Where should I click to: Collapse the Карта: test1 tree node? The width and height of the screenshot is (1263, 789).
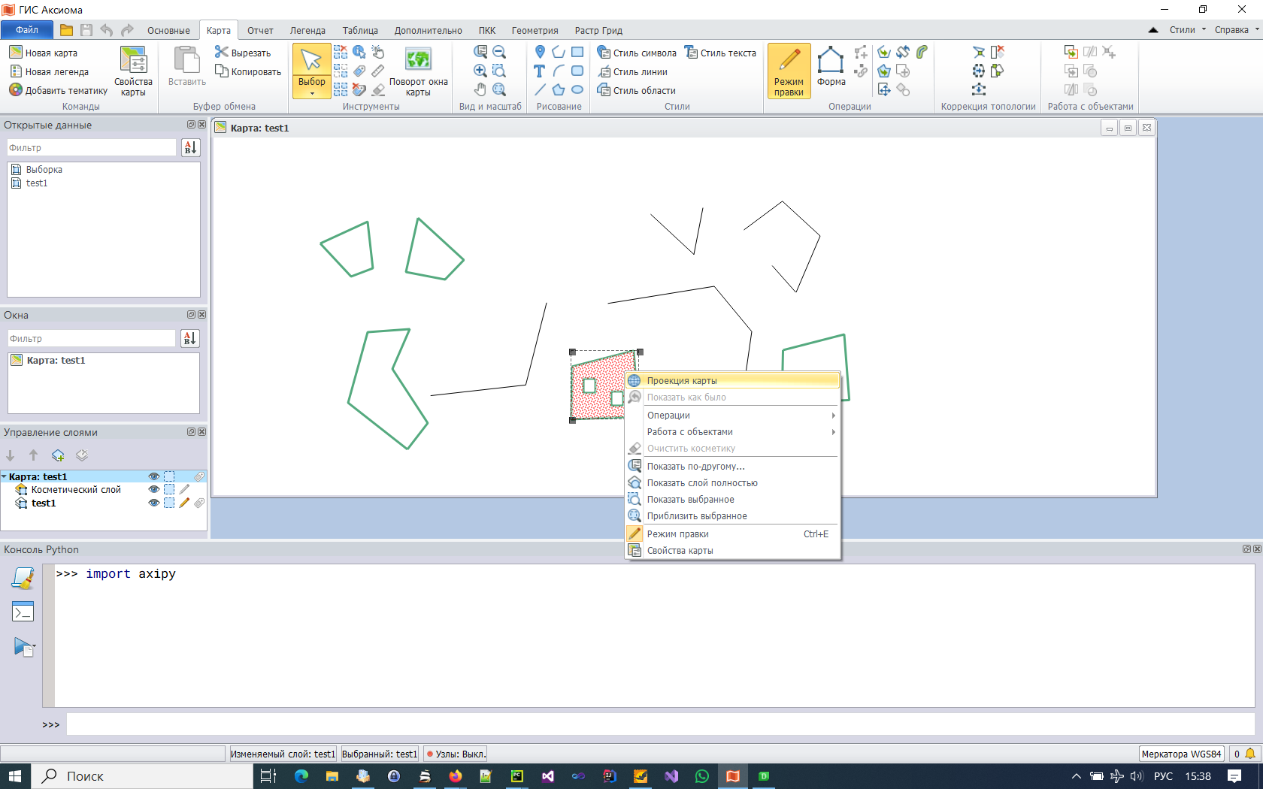(x=5, y=476)
